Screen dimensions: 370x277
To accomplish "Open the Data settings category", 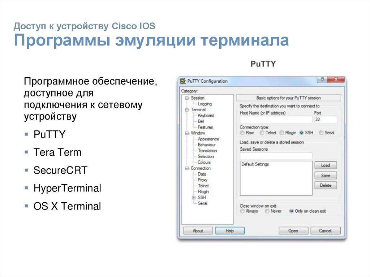I will click(x=202, y=174).
